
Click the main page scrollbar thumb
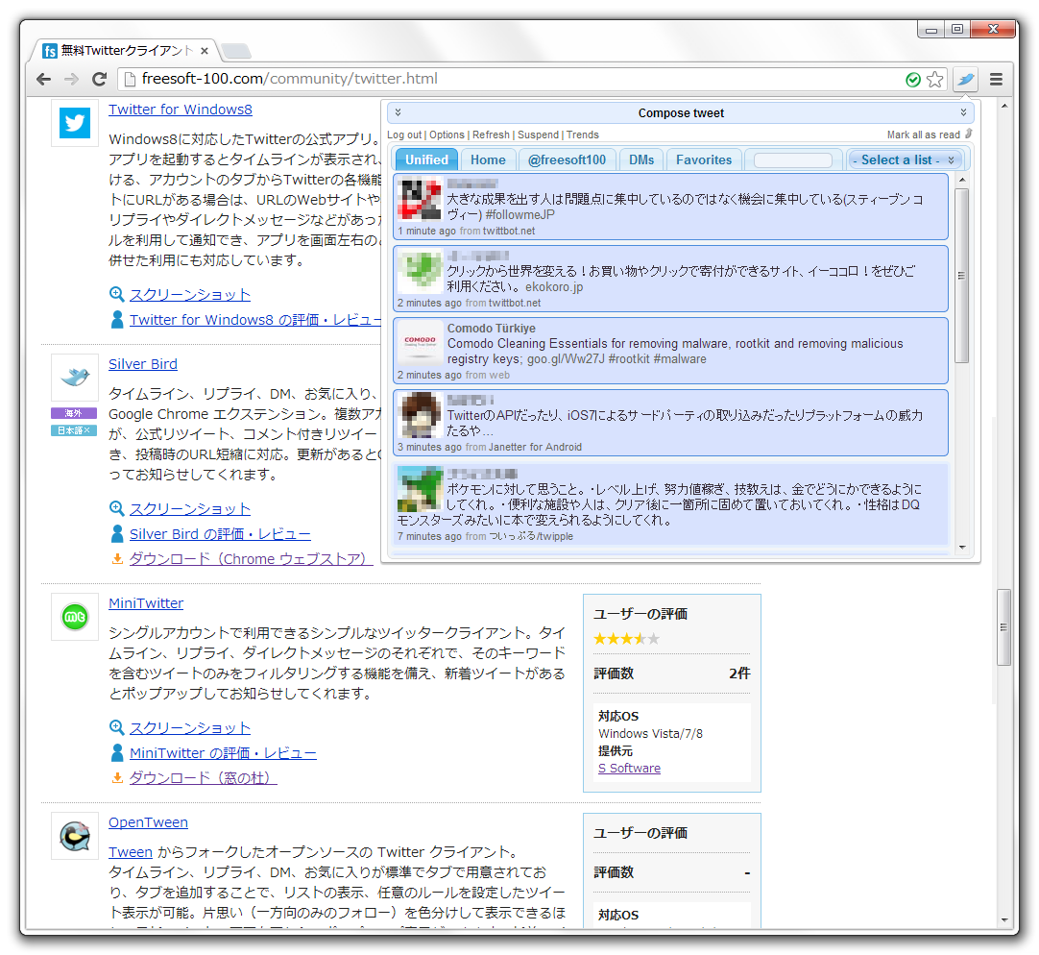click(x=1003, y=626)
